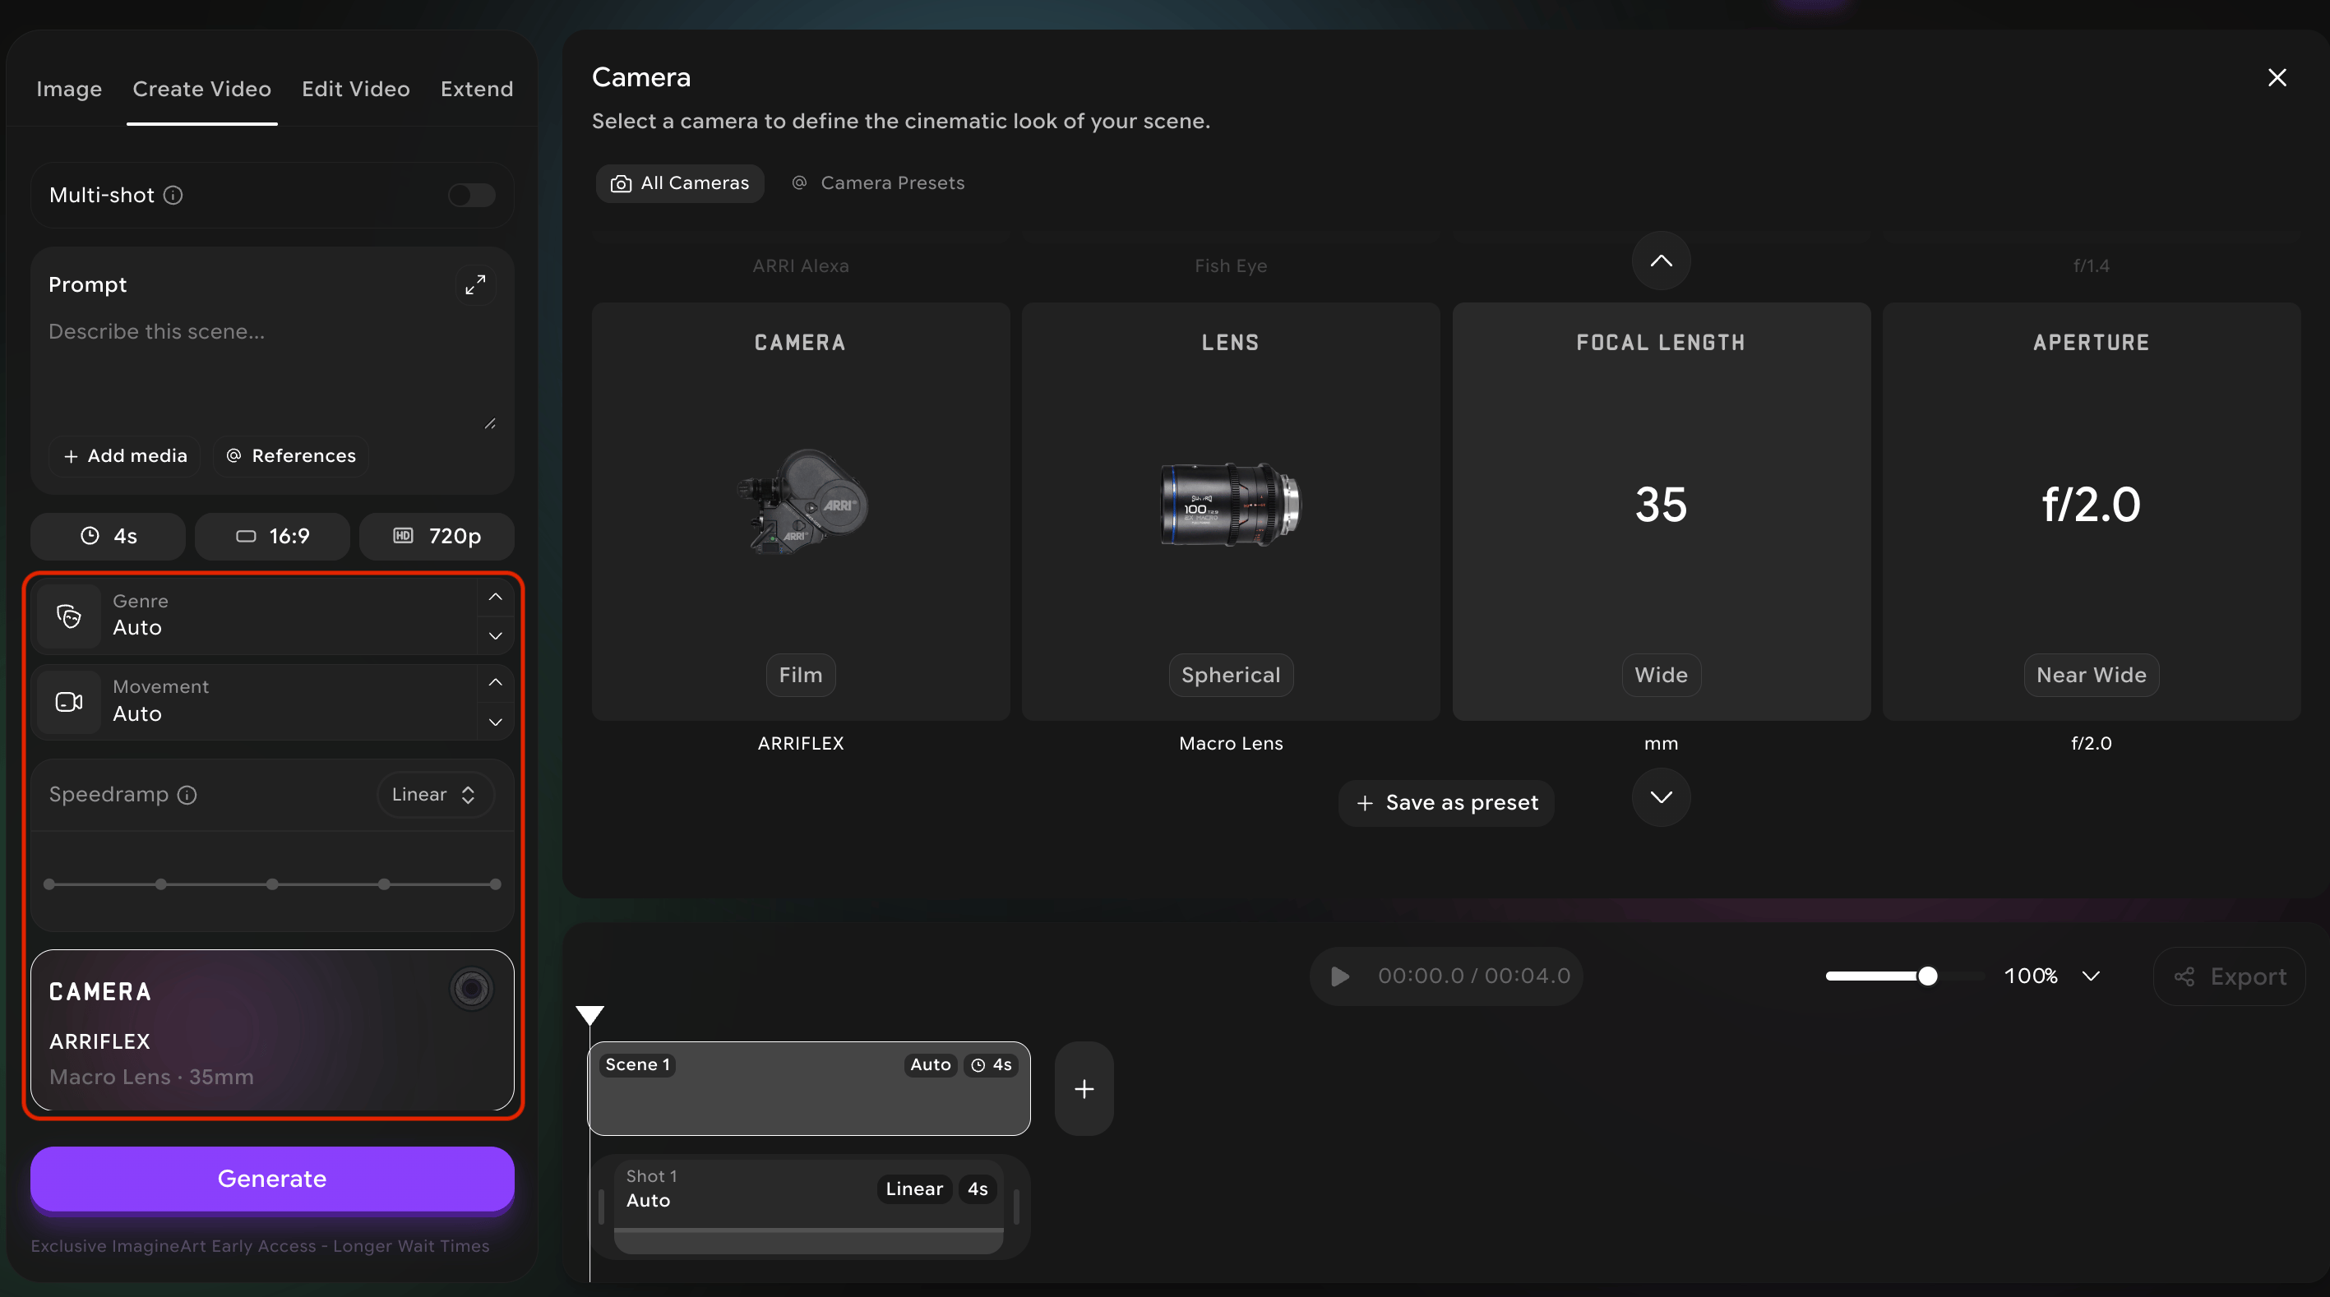Click the Near Wide aperture tag
The image size is (2330, 1297).
(2092, 676)
